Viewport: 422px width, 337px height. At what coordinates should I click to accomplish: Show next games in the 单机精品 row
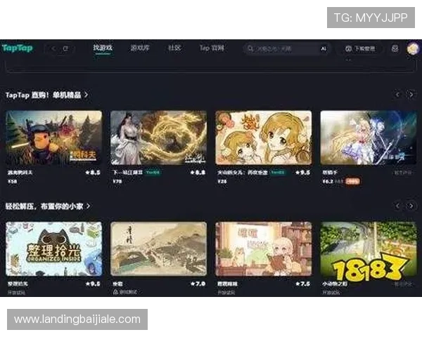tap(411, 95)
